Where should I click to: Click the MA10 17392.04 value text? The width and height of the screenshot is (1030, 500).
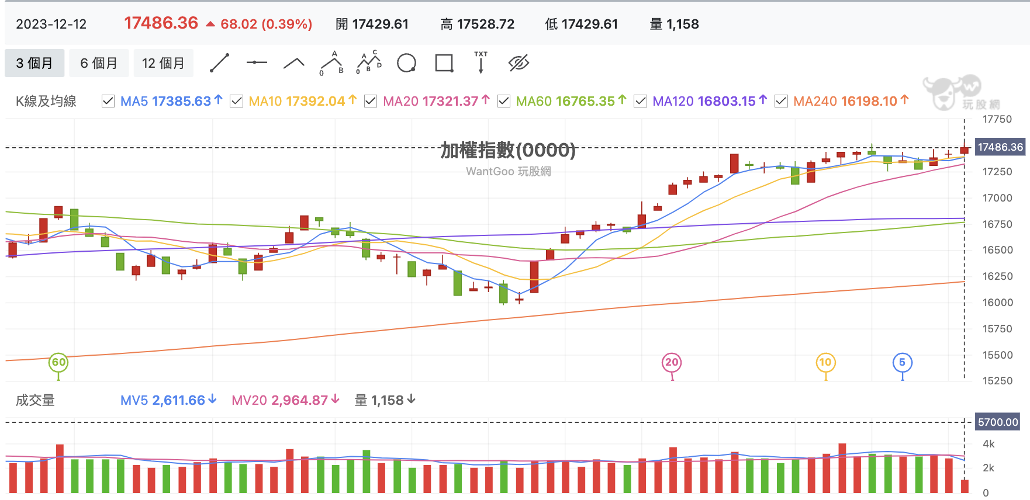(x=302, y=101)
